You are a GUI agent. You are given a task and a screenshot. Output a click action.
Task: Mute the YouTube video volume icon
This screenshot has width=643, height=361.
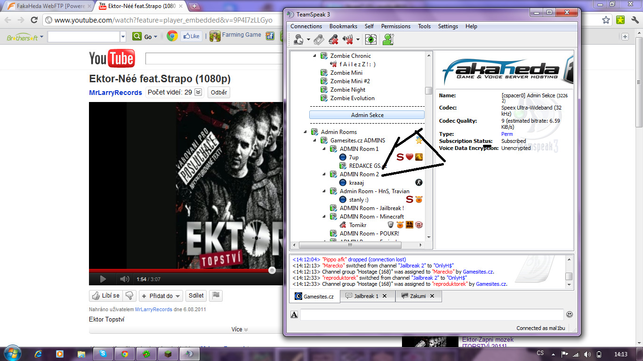[124, 279]
